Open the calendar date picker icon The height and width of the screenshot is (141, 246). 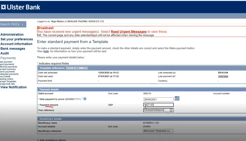click(x=177, y=98)
